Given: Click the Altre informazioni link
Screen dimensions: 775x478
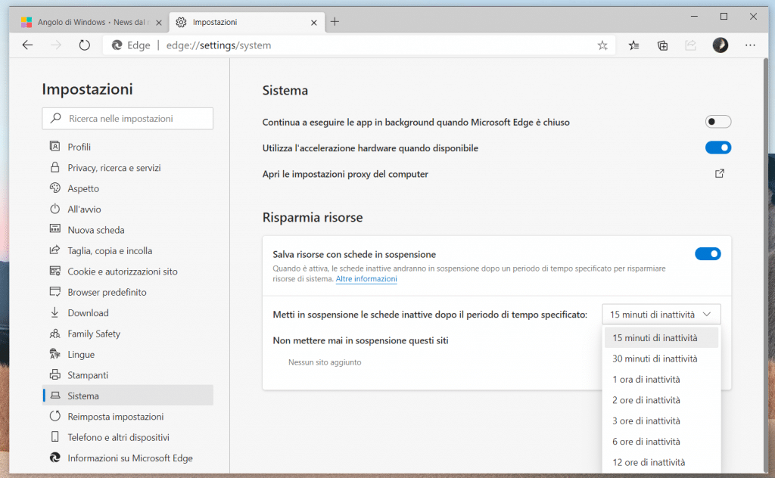Looking at the screenshot, I should pos(366,279).
